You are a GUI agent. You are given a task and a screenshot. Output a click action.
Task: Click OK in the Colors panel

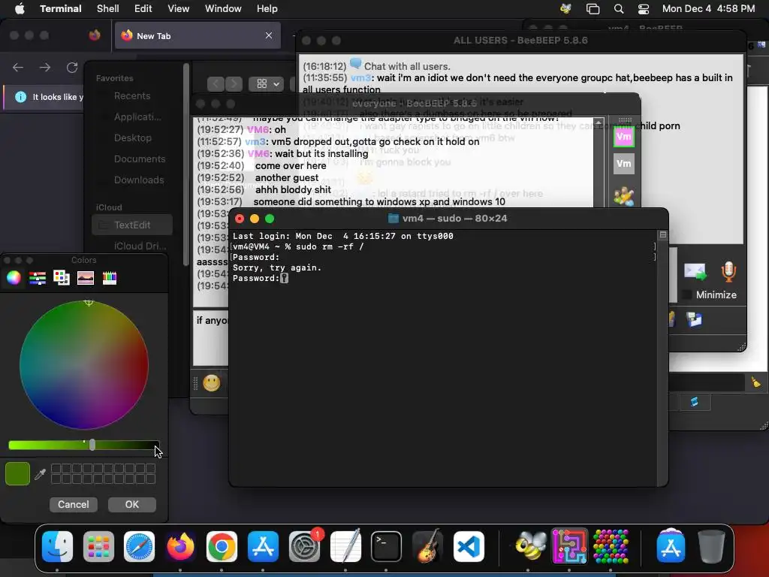point(132,504)
